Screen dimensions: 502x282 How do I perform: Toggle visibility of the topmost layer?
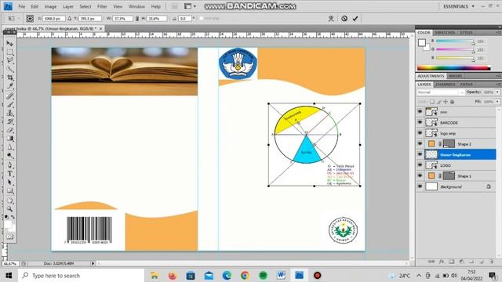[x=420, y=111]
